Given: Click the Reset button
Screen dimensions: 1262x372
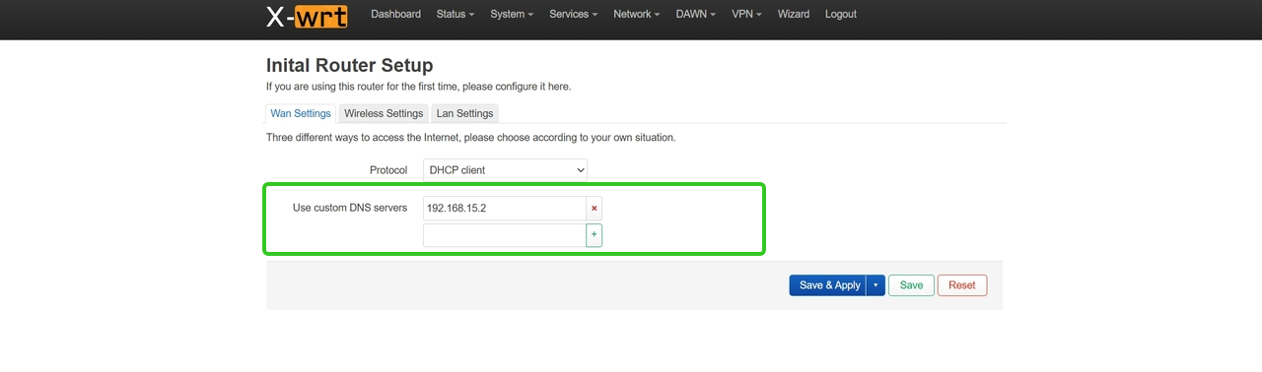Looking at the screenshot, I should point(962,285).
